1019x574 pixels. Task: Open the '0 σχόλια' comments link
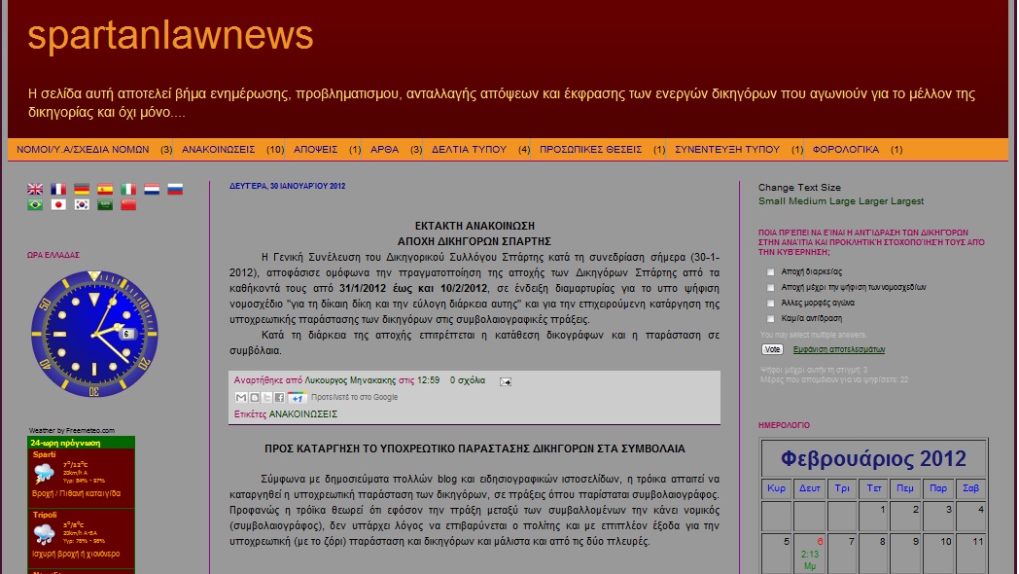pyautogui.click(x=467, y=381)
